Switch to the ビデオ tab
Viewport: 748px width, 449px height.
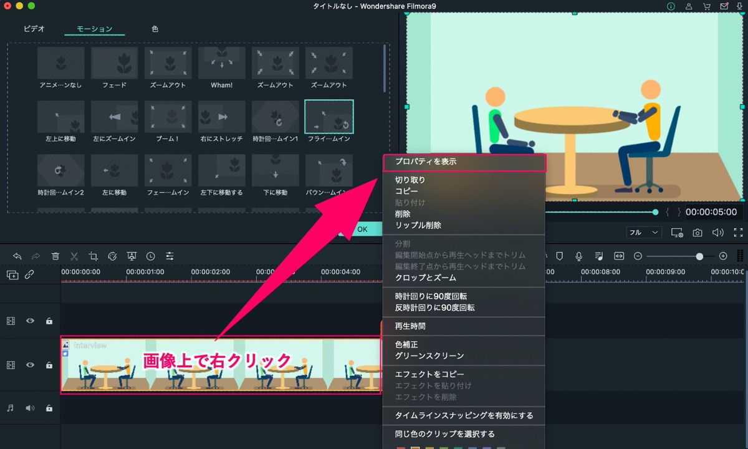[34, 29]
